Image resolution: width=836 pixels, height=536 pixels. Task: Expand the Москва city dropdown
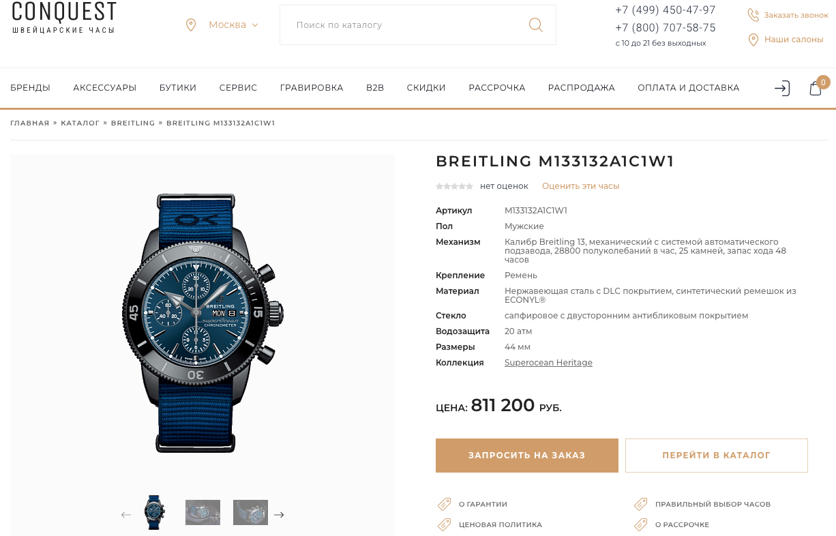233,25
